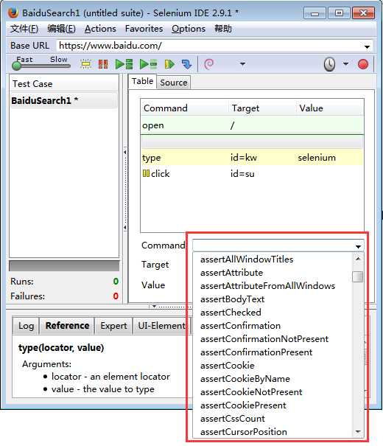This screenshot has width=383, height=446.
Task: Click the Command combo box field
Action: 273,245
